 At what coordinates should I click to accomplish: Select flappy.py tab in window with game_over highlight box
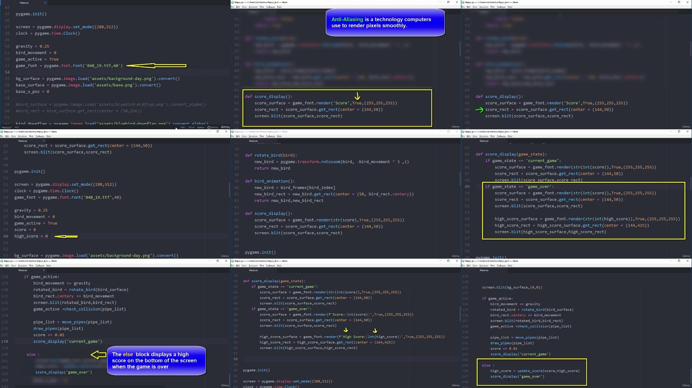point(484,141)
